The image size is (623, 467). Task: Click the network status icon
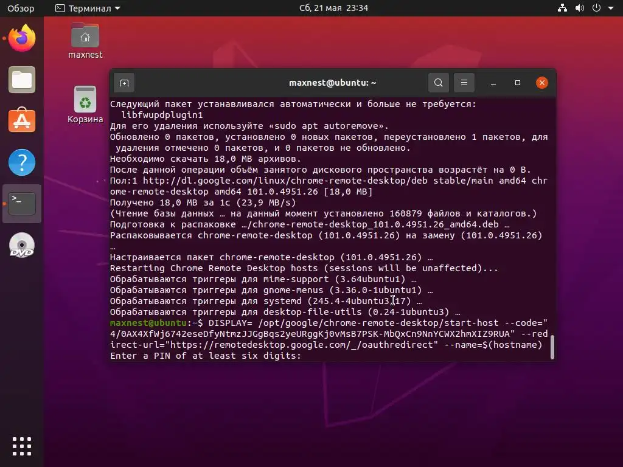coord(562,8)
